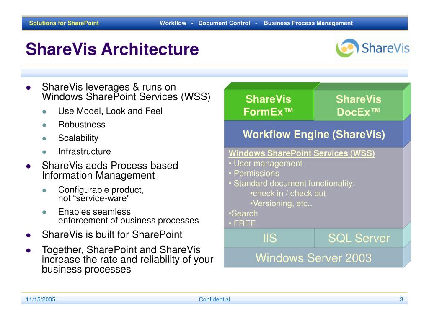Click the ShareVis Architecture title

112,49
